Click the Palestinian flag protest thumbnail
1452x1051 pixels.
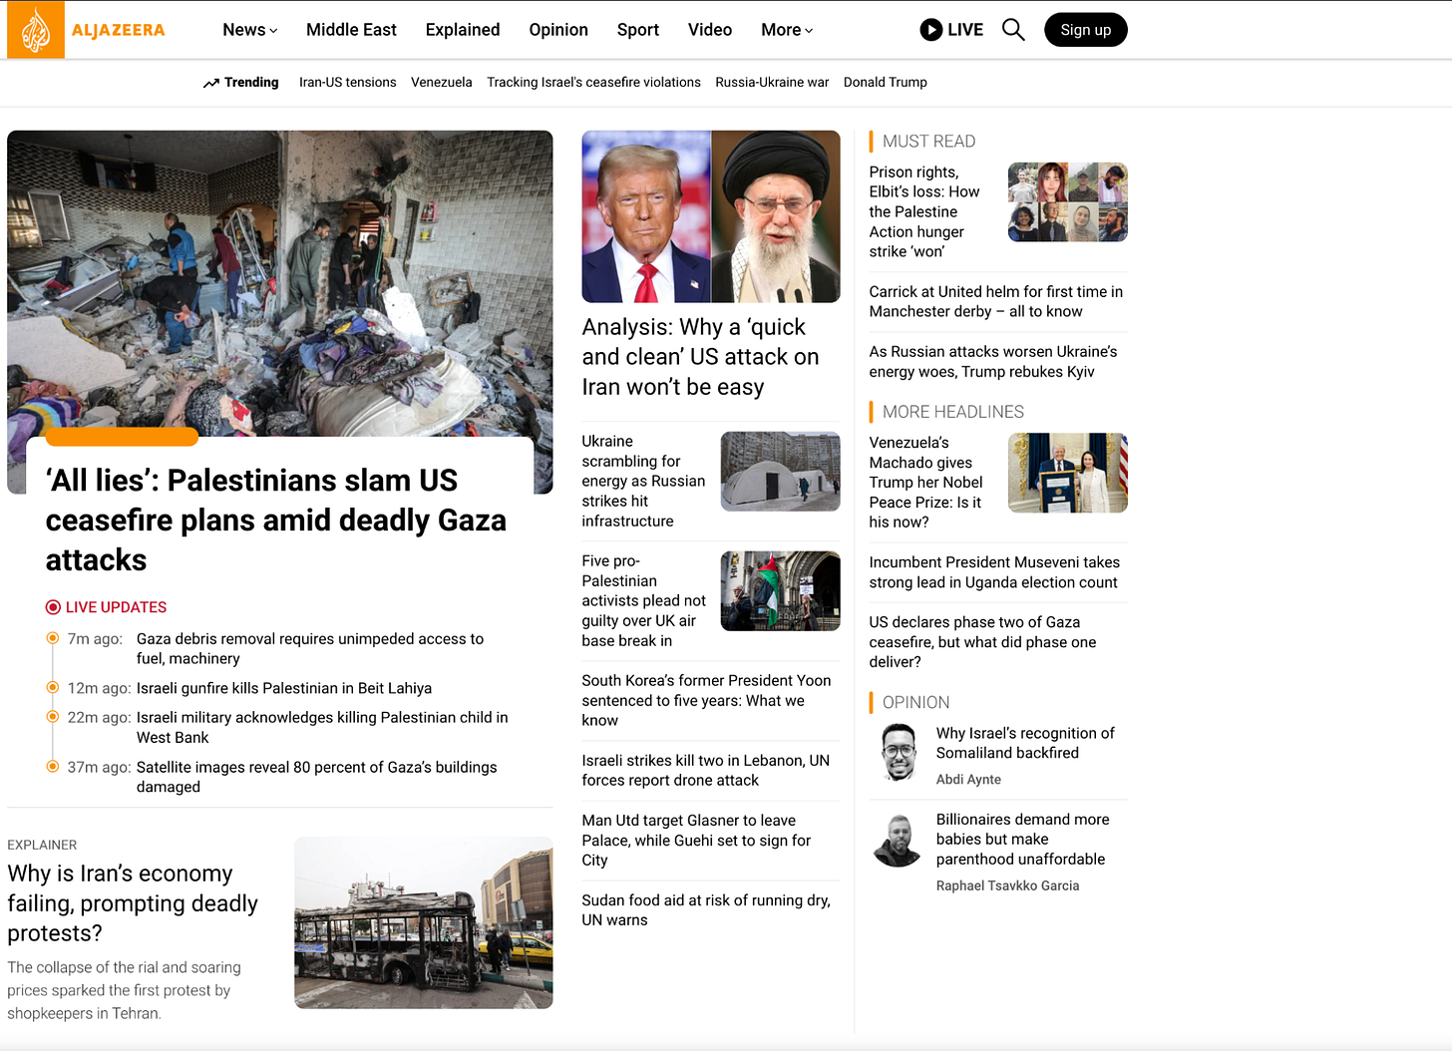point(781,591)
